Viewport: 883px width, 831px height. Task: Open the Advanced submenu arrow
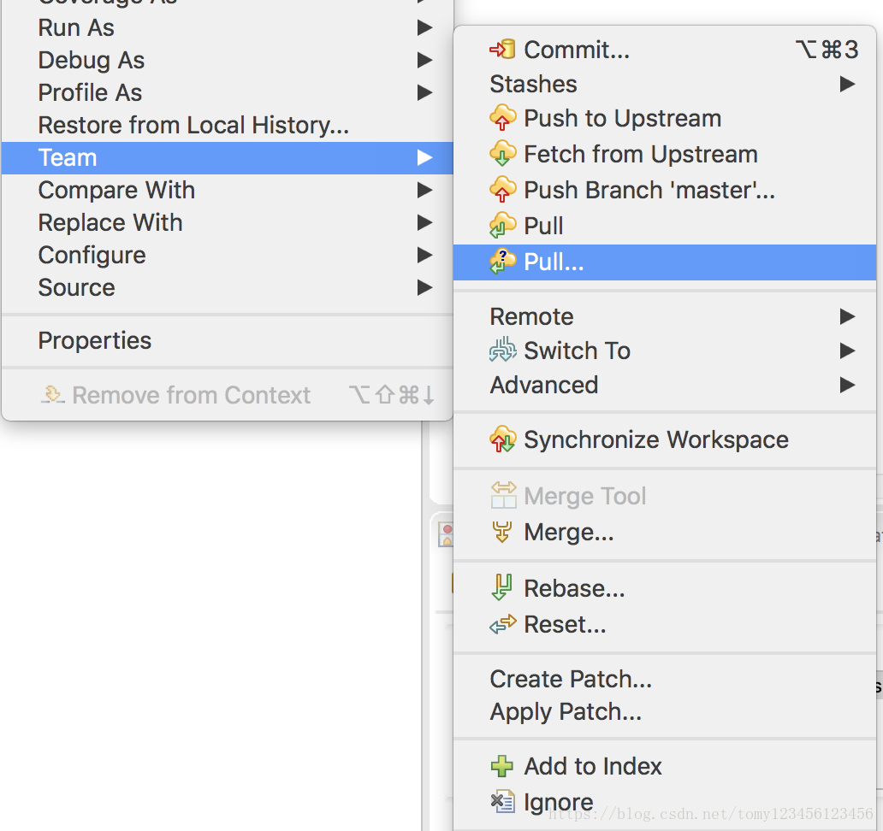click(x=847, y=385)
